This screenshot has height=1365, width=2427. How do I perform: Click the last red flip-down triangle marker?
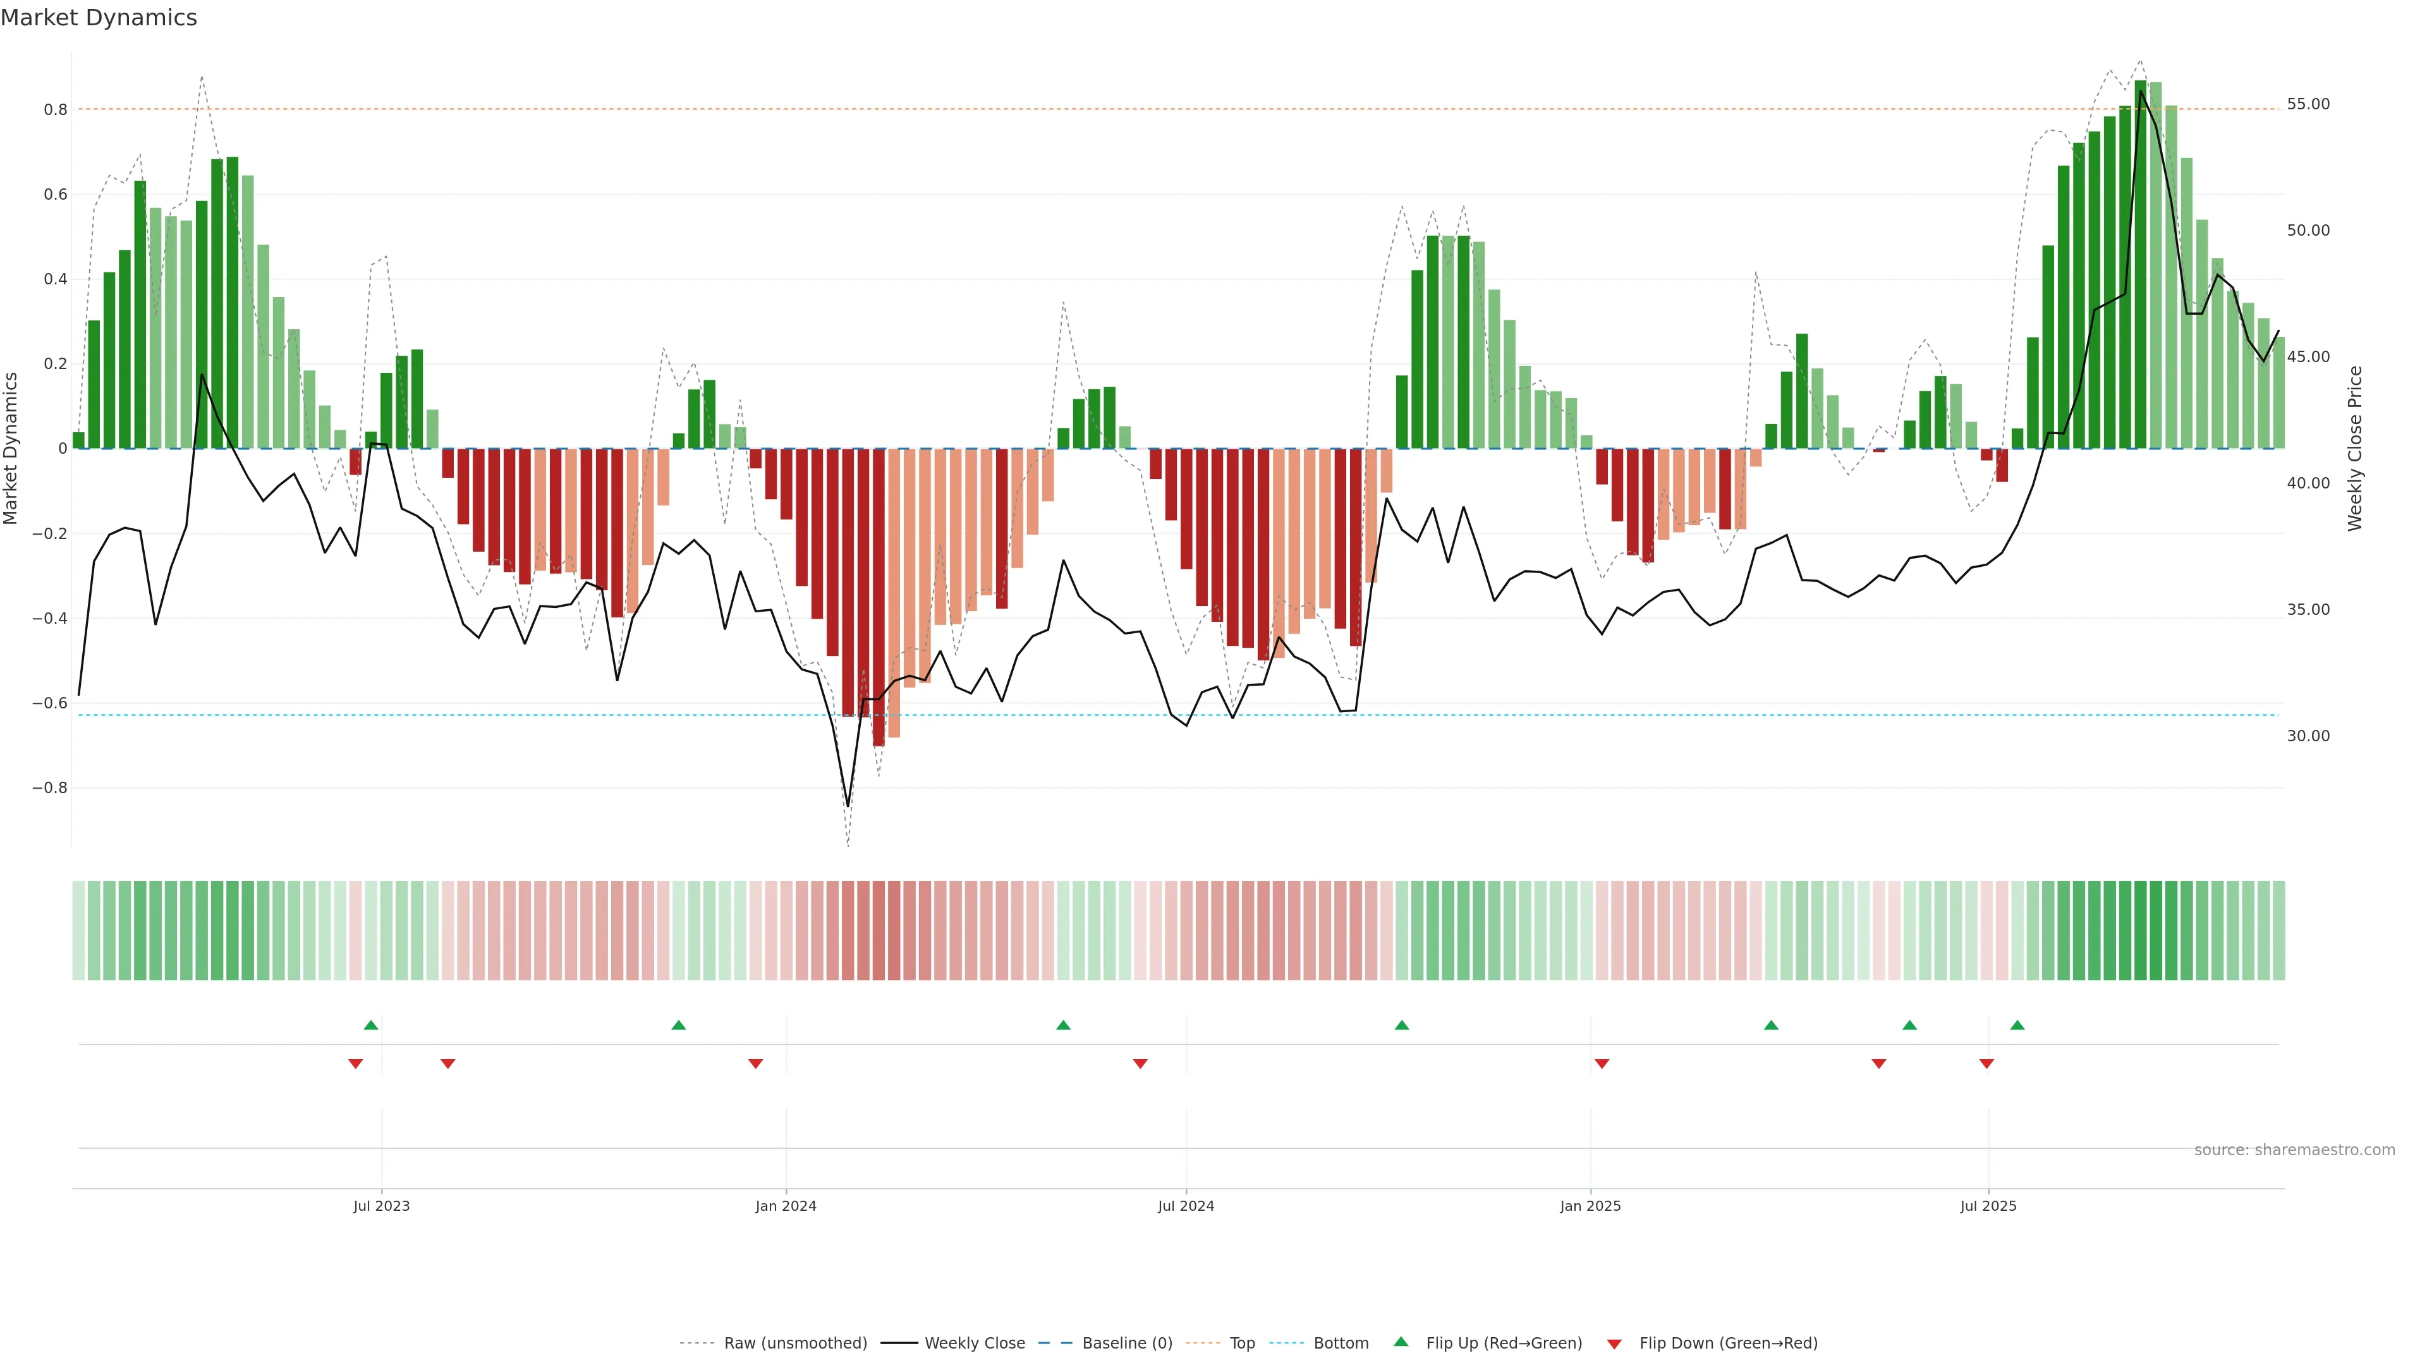1987,1064
